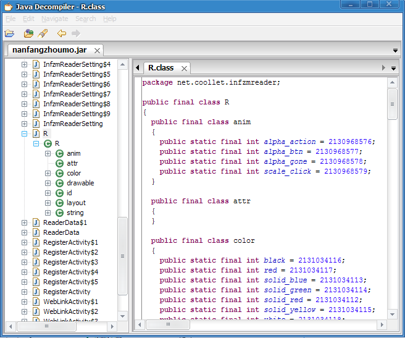Click the WebLinkActivity$1 file icon
405x338 pixels.
(36, 302)
